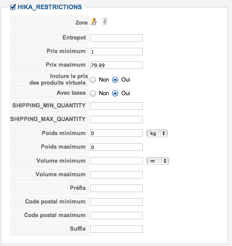
Task: Click the Code postal minimum field
Action: click(116, 202)
